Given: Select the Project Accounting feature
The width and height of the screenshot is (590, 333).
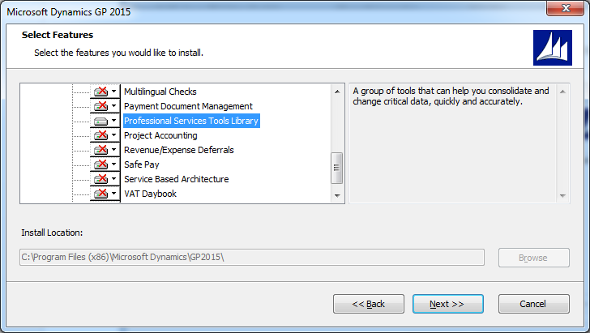Looking at the screenshot, I should 160,135.
